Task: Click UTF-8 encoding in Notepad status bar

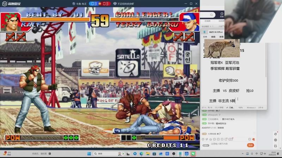Action: click(260, 108)
